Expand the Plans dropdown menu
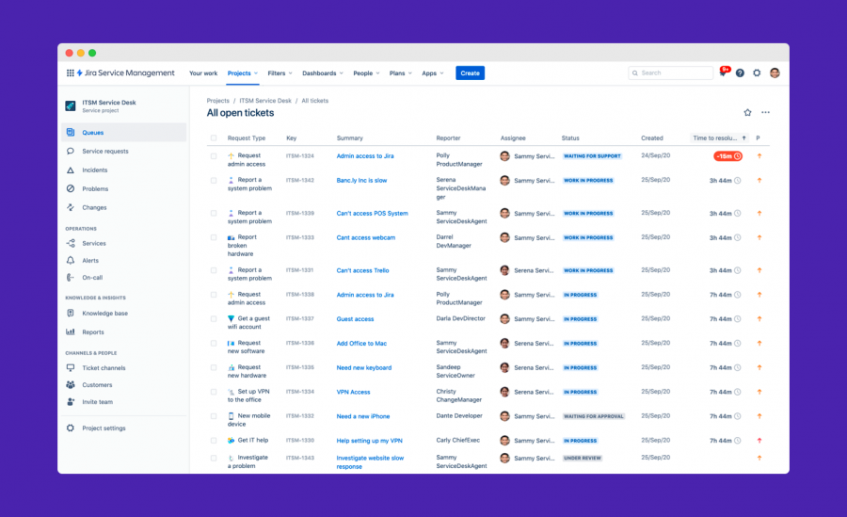The height and width of the screenshot is (517, 847). click(x=401, y=73)
